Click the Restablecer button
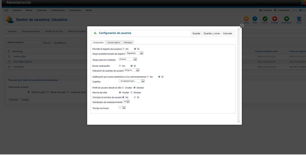Screen dimensions: 306x155 click(x=60, y=43)
